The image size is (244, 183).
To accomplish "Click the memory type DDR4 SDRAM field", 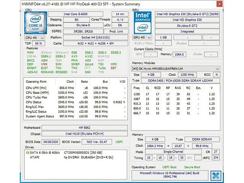I will 202,139.
